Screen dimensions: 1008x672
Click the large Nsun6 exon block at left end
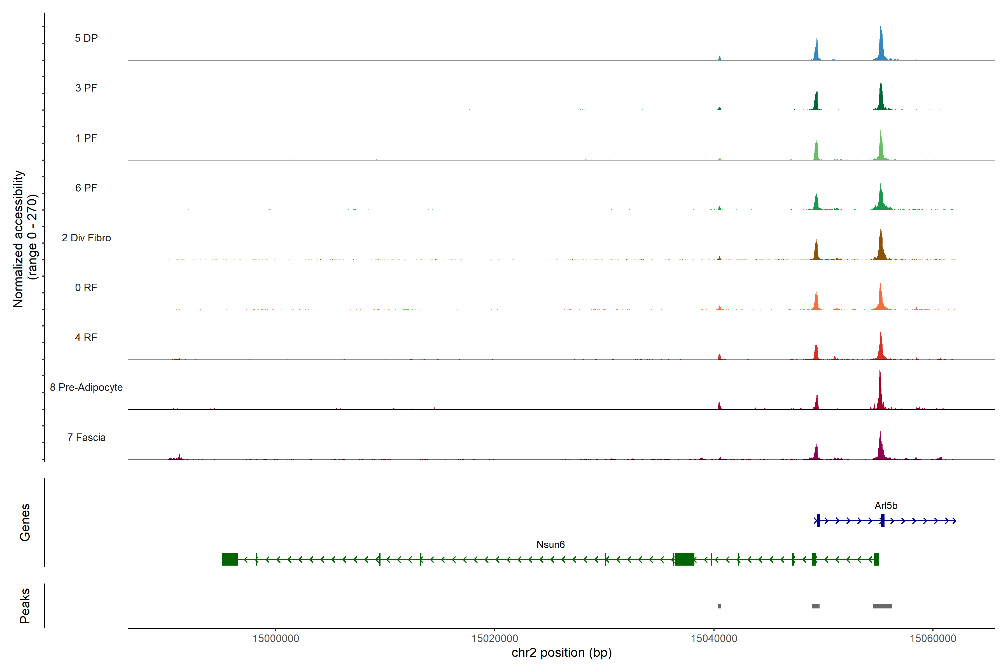(x=230, y=559)
